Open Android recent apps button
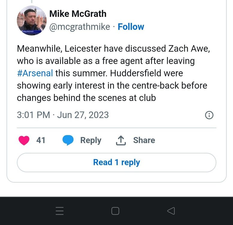 pyautogui.click(x=60, y=211)
